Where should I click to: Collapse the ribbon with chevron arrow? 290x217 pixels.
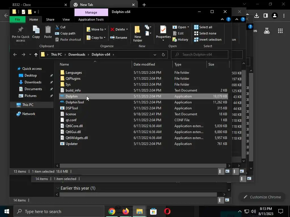tap(222, 19)
